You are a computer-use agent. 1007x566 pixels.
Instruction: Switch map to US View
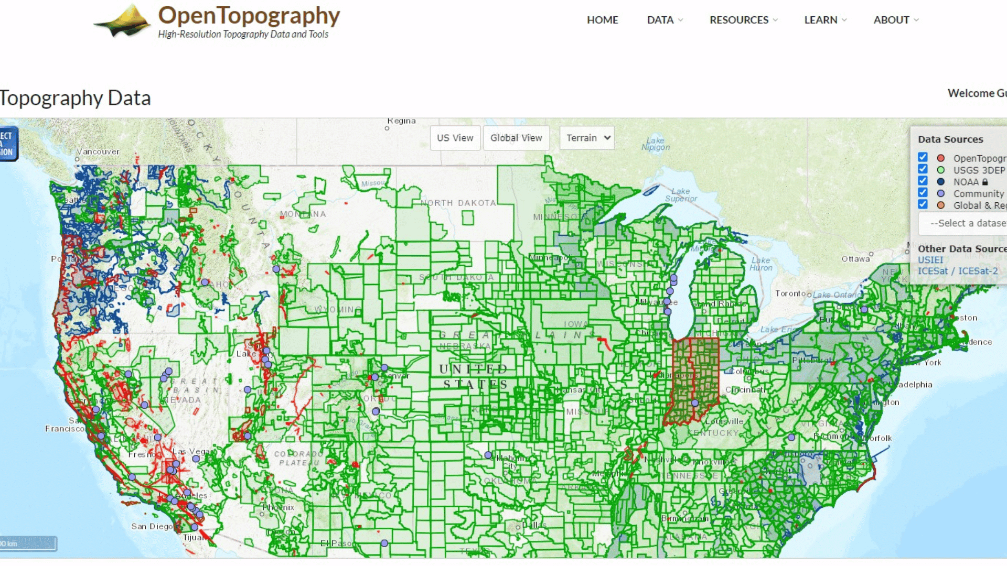(x=455, y=138)
